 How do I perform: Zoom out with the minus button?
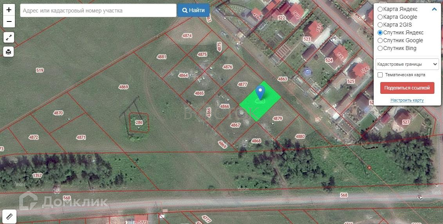(x=9, y=22)
